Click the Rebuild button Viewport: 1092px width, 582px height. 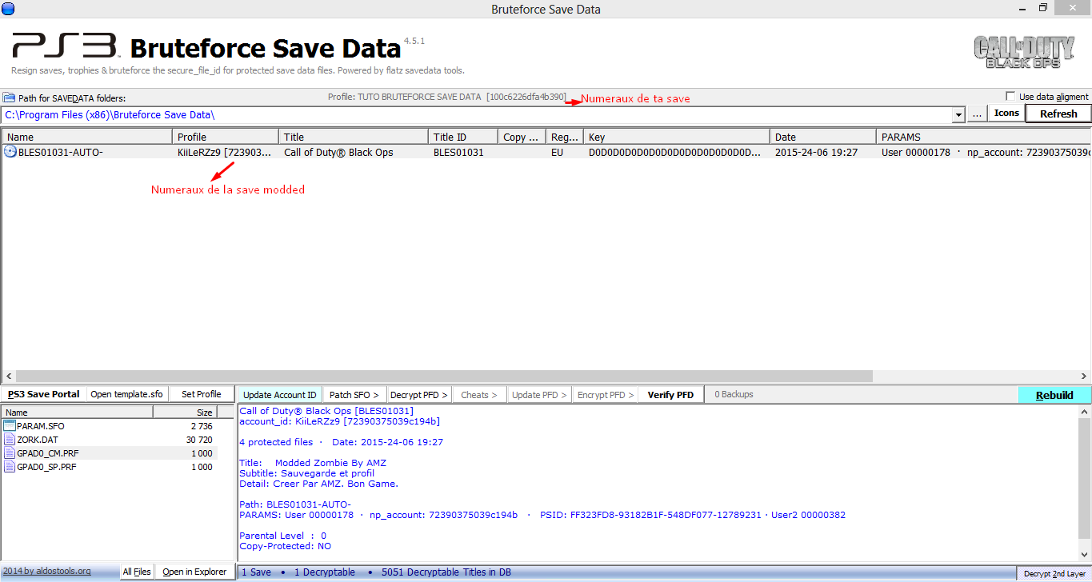(1054, 395)
